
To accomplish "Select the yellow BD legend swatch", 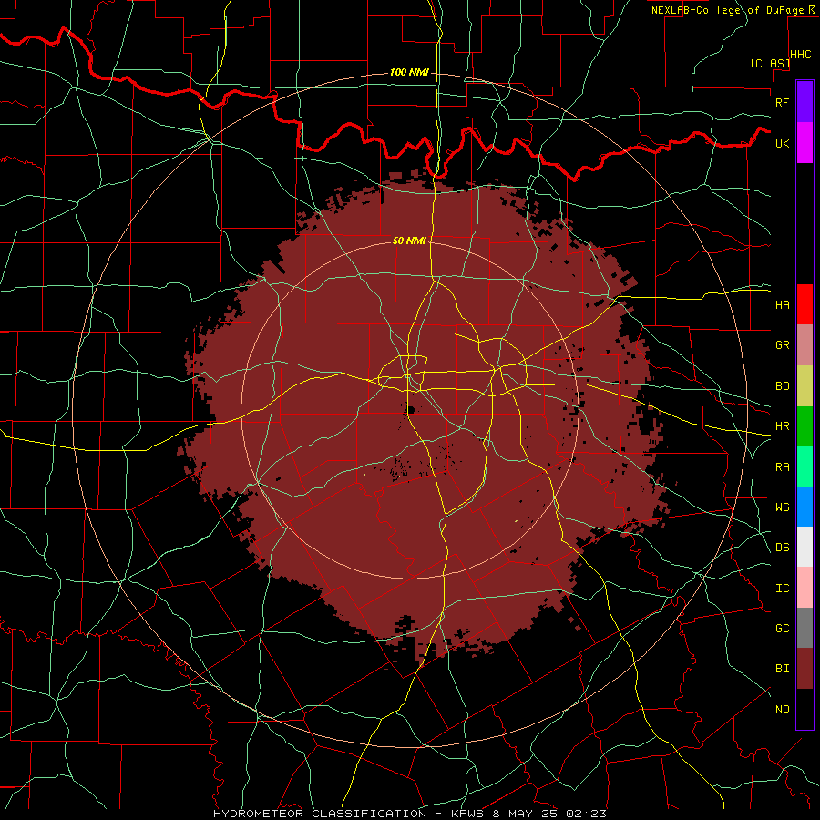I will (x=805, y=386).
